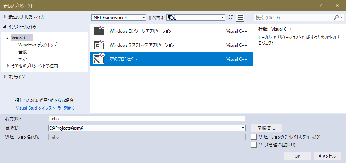Click Visual Studio インストーラーを開く link

point(45,108)
